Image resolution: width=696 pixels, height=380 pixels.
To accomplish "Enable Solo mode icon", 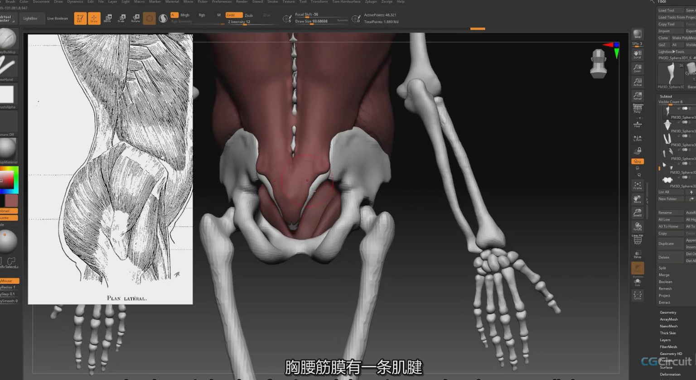I will point(638,282).
